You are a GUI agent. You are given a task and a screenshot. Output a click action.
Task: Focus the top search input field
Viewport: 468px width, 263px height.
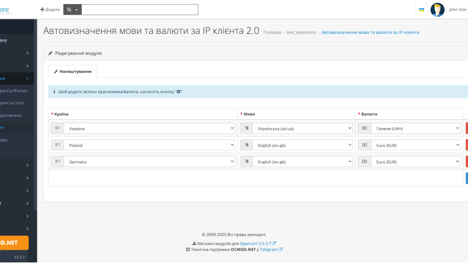[x=140, y=9]
